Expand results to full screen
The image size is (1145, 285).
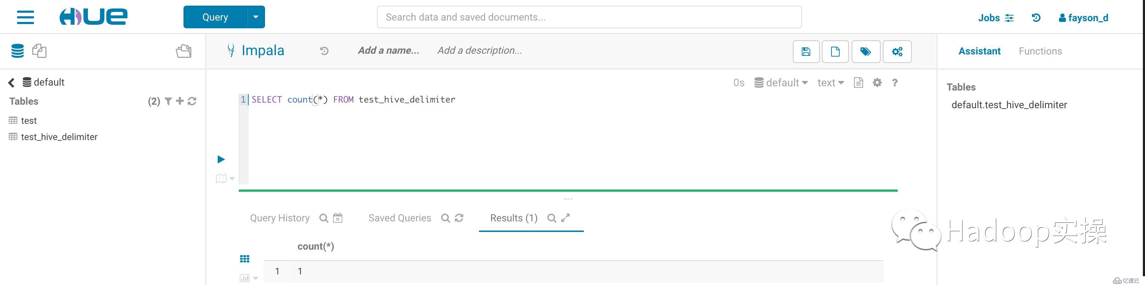pyautogui.click(x=565, y=218)
